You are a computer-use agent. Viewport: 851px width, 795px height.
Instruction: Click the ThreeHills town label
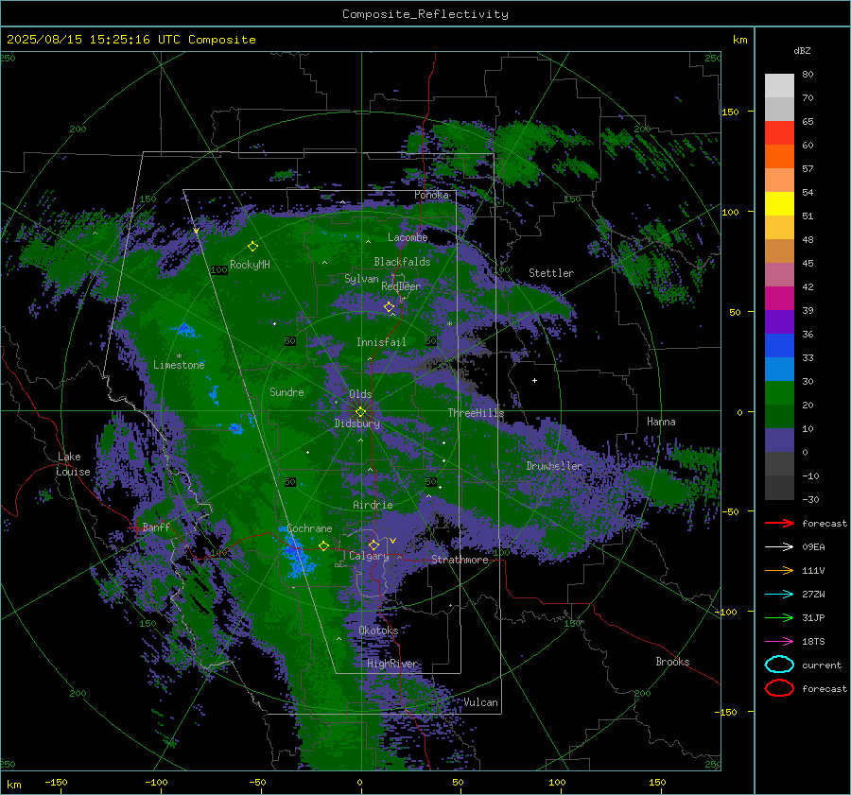click(x=476, y=413)
